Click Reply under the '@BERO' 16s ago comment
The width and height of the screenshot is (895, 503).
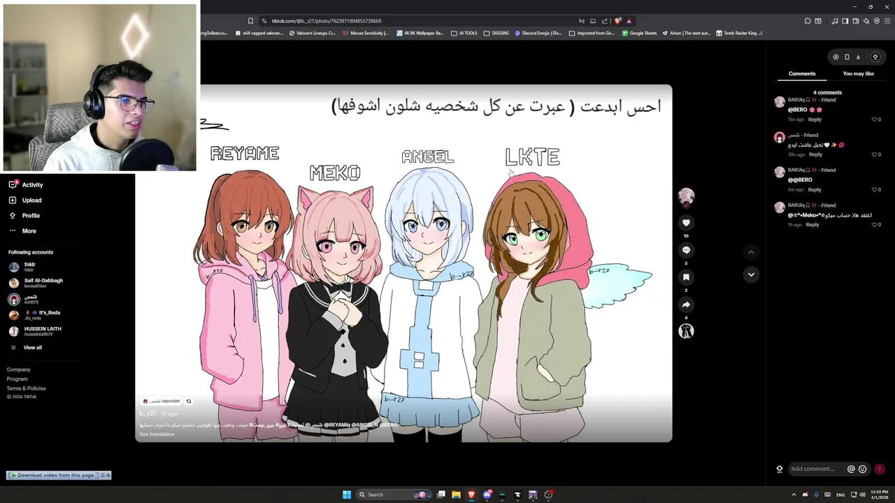815,119
